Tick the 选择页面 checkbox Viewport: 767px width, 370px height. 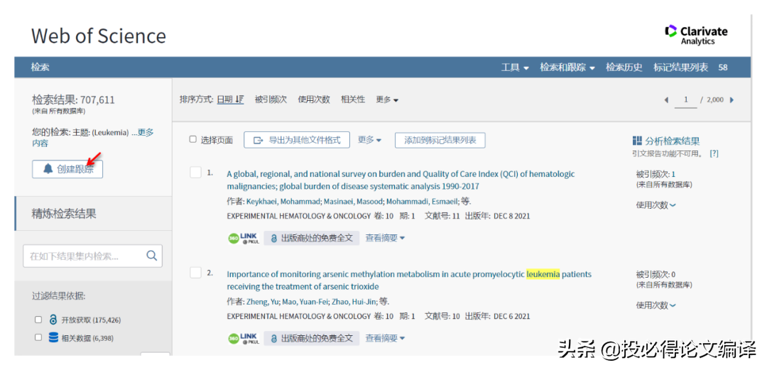click(x=192, y=139)
